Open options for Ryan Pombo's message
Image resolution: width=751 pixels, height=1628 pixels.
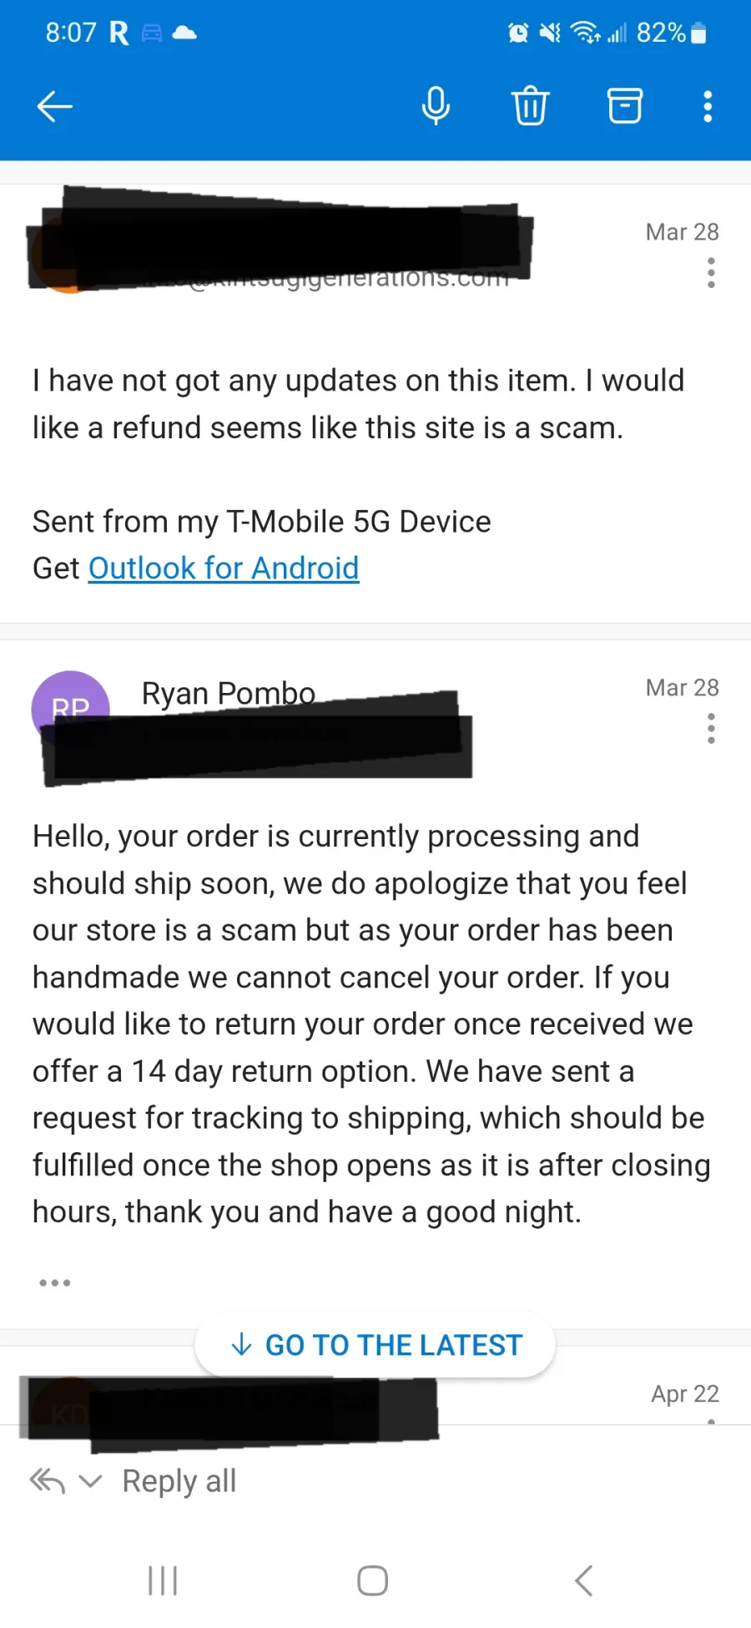(x=711, y=728)
